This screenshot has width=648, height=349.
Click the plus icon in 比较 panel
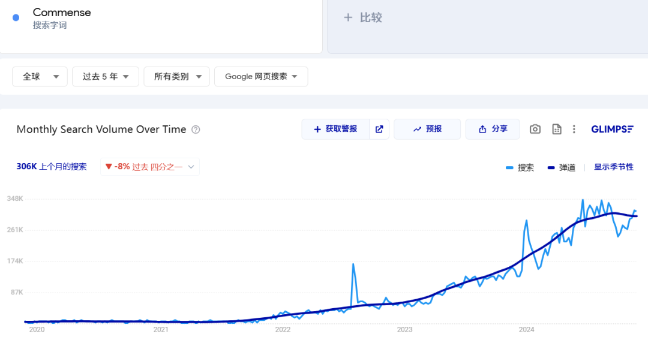tap(348, 18)
